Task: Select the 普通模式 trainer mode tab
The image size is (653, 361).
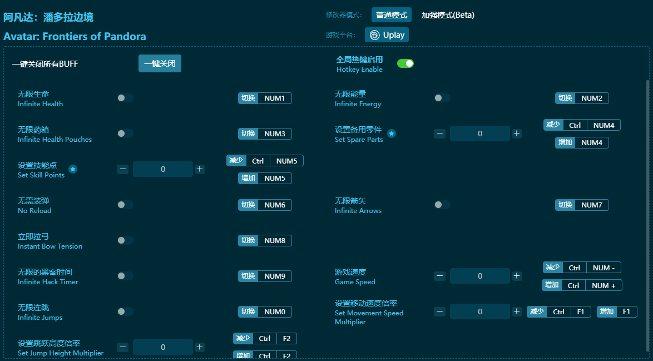Action: pyautogui.click(x=392, y=15)
